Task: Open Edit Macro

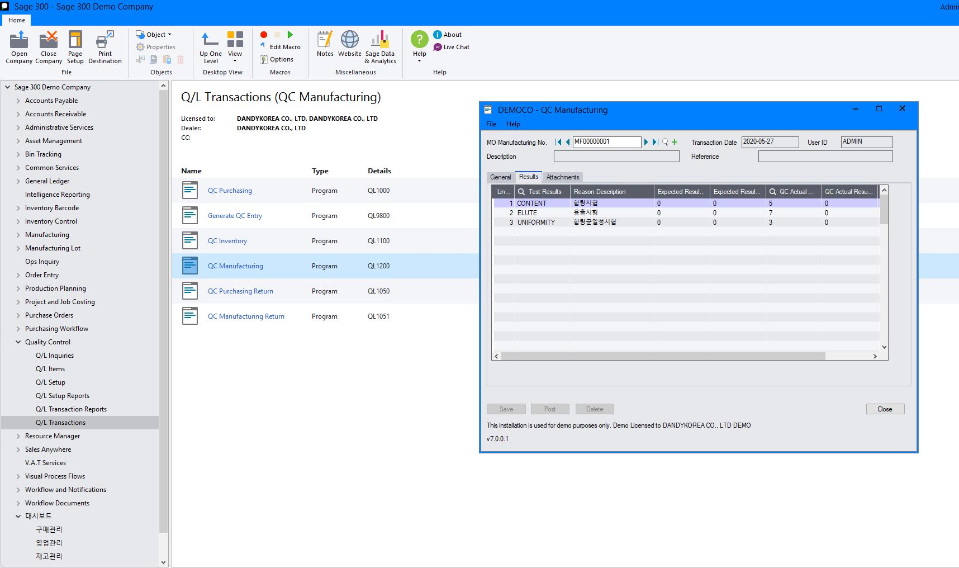Action: click(281, 47)
